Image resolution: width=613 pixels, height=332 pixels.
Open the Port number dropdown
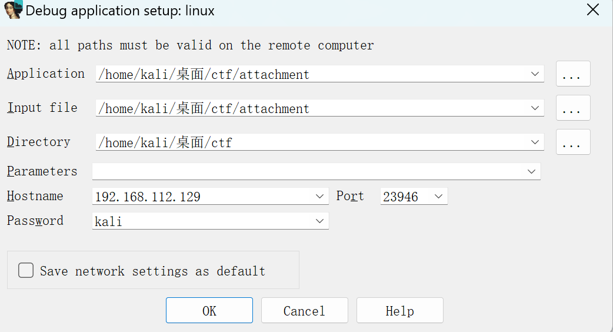[x=438, y=197]
